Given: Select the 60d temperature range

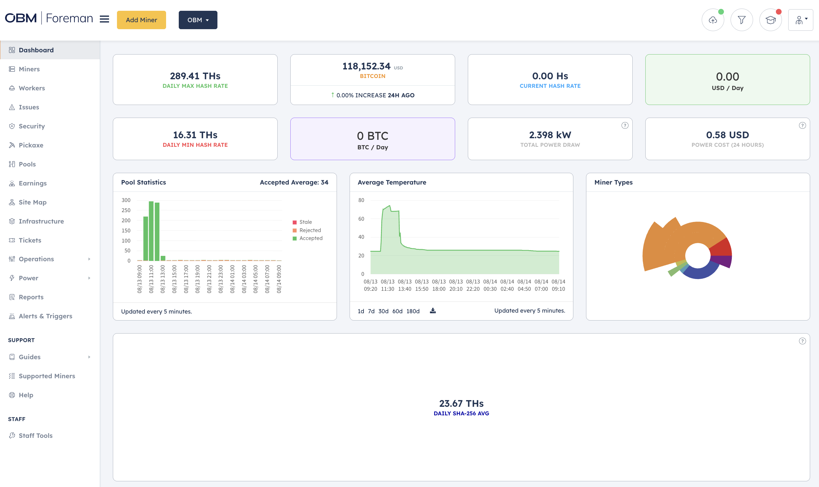Looking at the screenshot, I should click(x=397, y=311).
